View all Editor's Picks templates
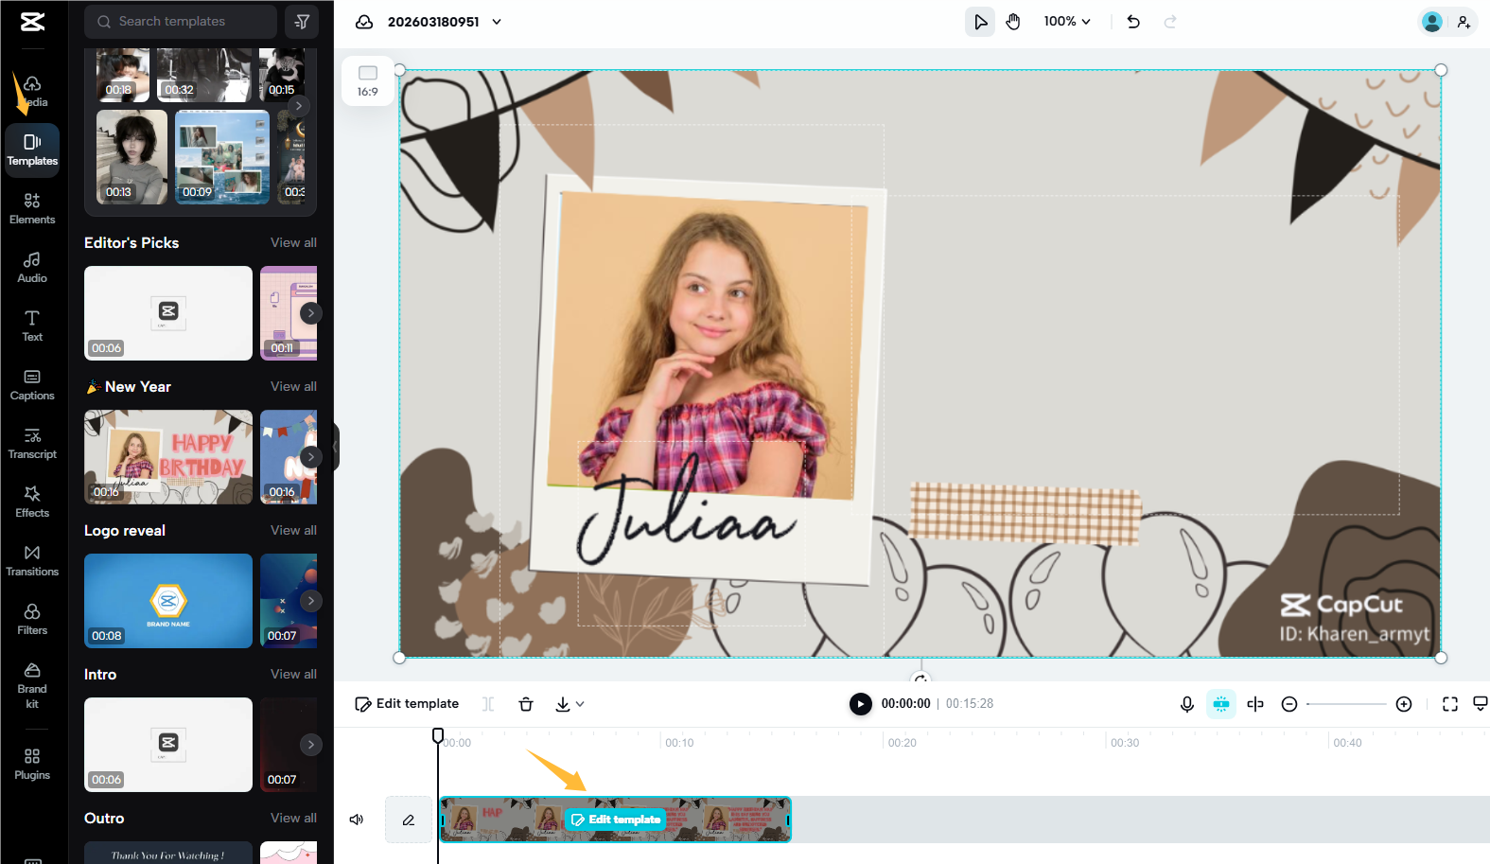This screenshot has width=1490, height=864. click(x=293, y=243)
